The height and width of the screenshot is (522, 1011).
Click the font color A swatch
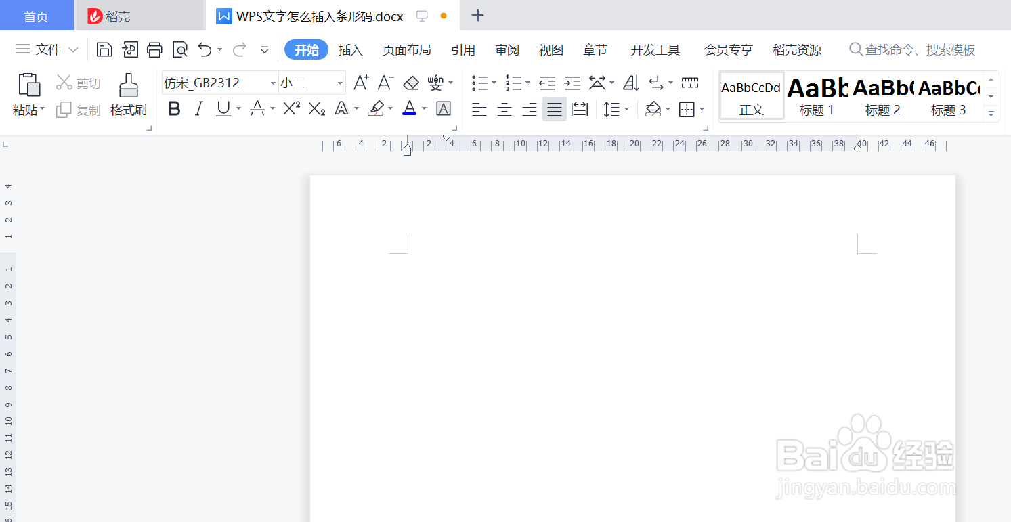[x=409, y=108]
